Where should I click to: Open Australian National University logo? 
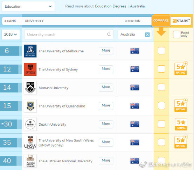tap(30, 161)
